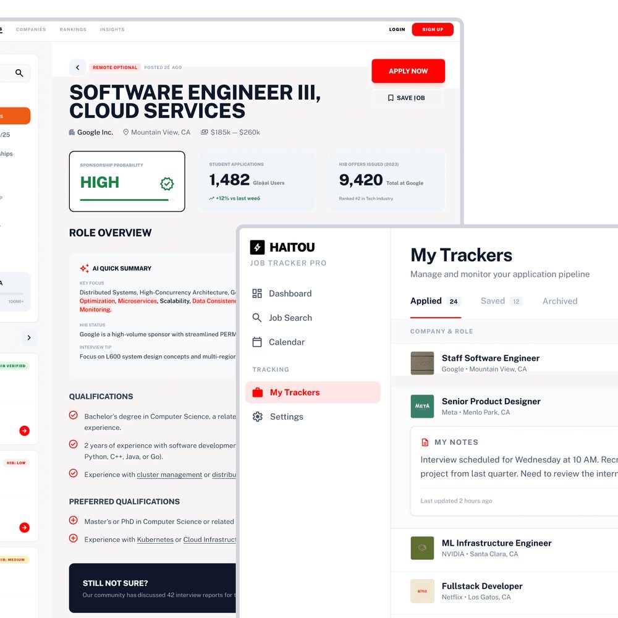Click the salary cash icon
The width and height of the screenshot is (618, 618).
(x=204, y=132)
